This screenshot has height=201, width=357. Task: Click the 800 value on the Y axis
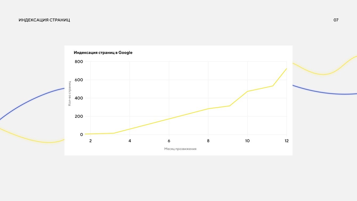pyautogui.click(x=79, y=62)
